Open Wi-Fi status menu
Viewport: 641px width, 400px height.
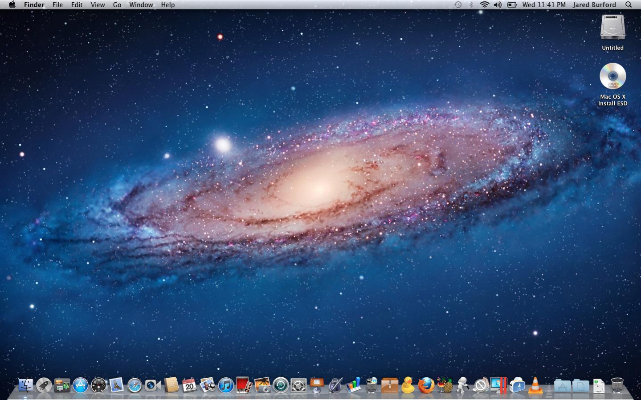(485, 4)
